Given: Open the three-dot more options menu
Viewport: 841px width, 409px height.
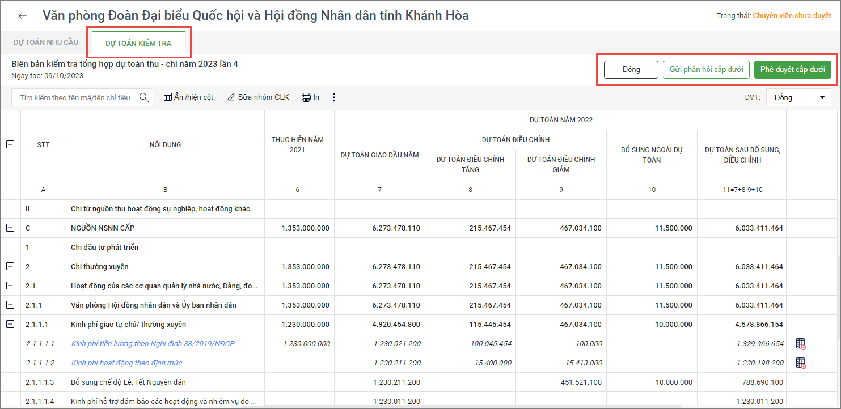Looking at the screenshot, I should coord(333,97).
